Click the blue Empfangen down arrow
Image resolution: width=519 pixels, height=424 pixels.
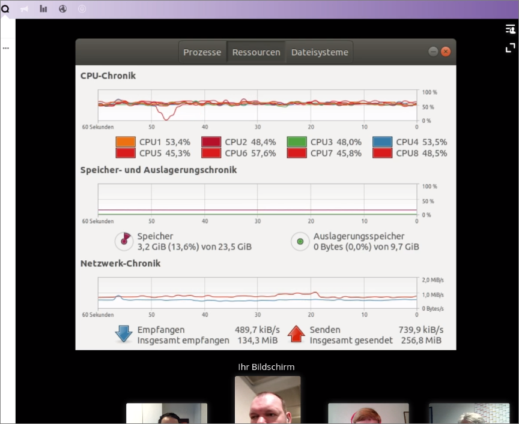(x=124, y=334)
